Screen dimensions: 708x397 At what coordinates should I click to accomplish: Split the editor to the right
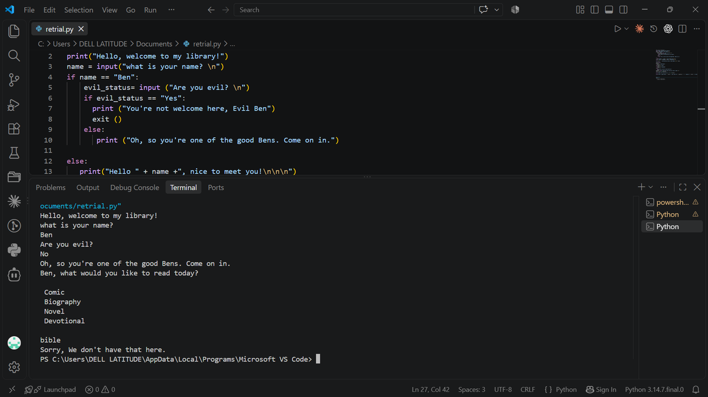tap(683, 29)
